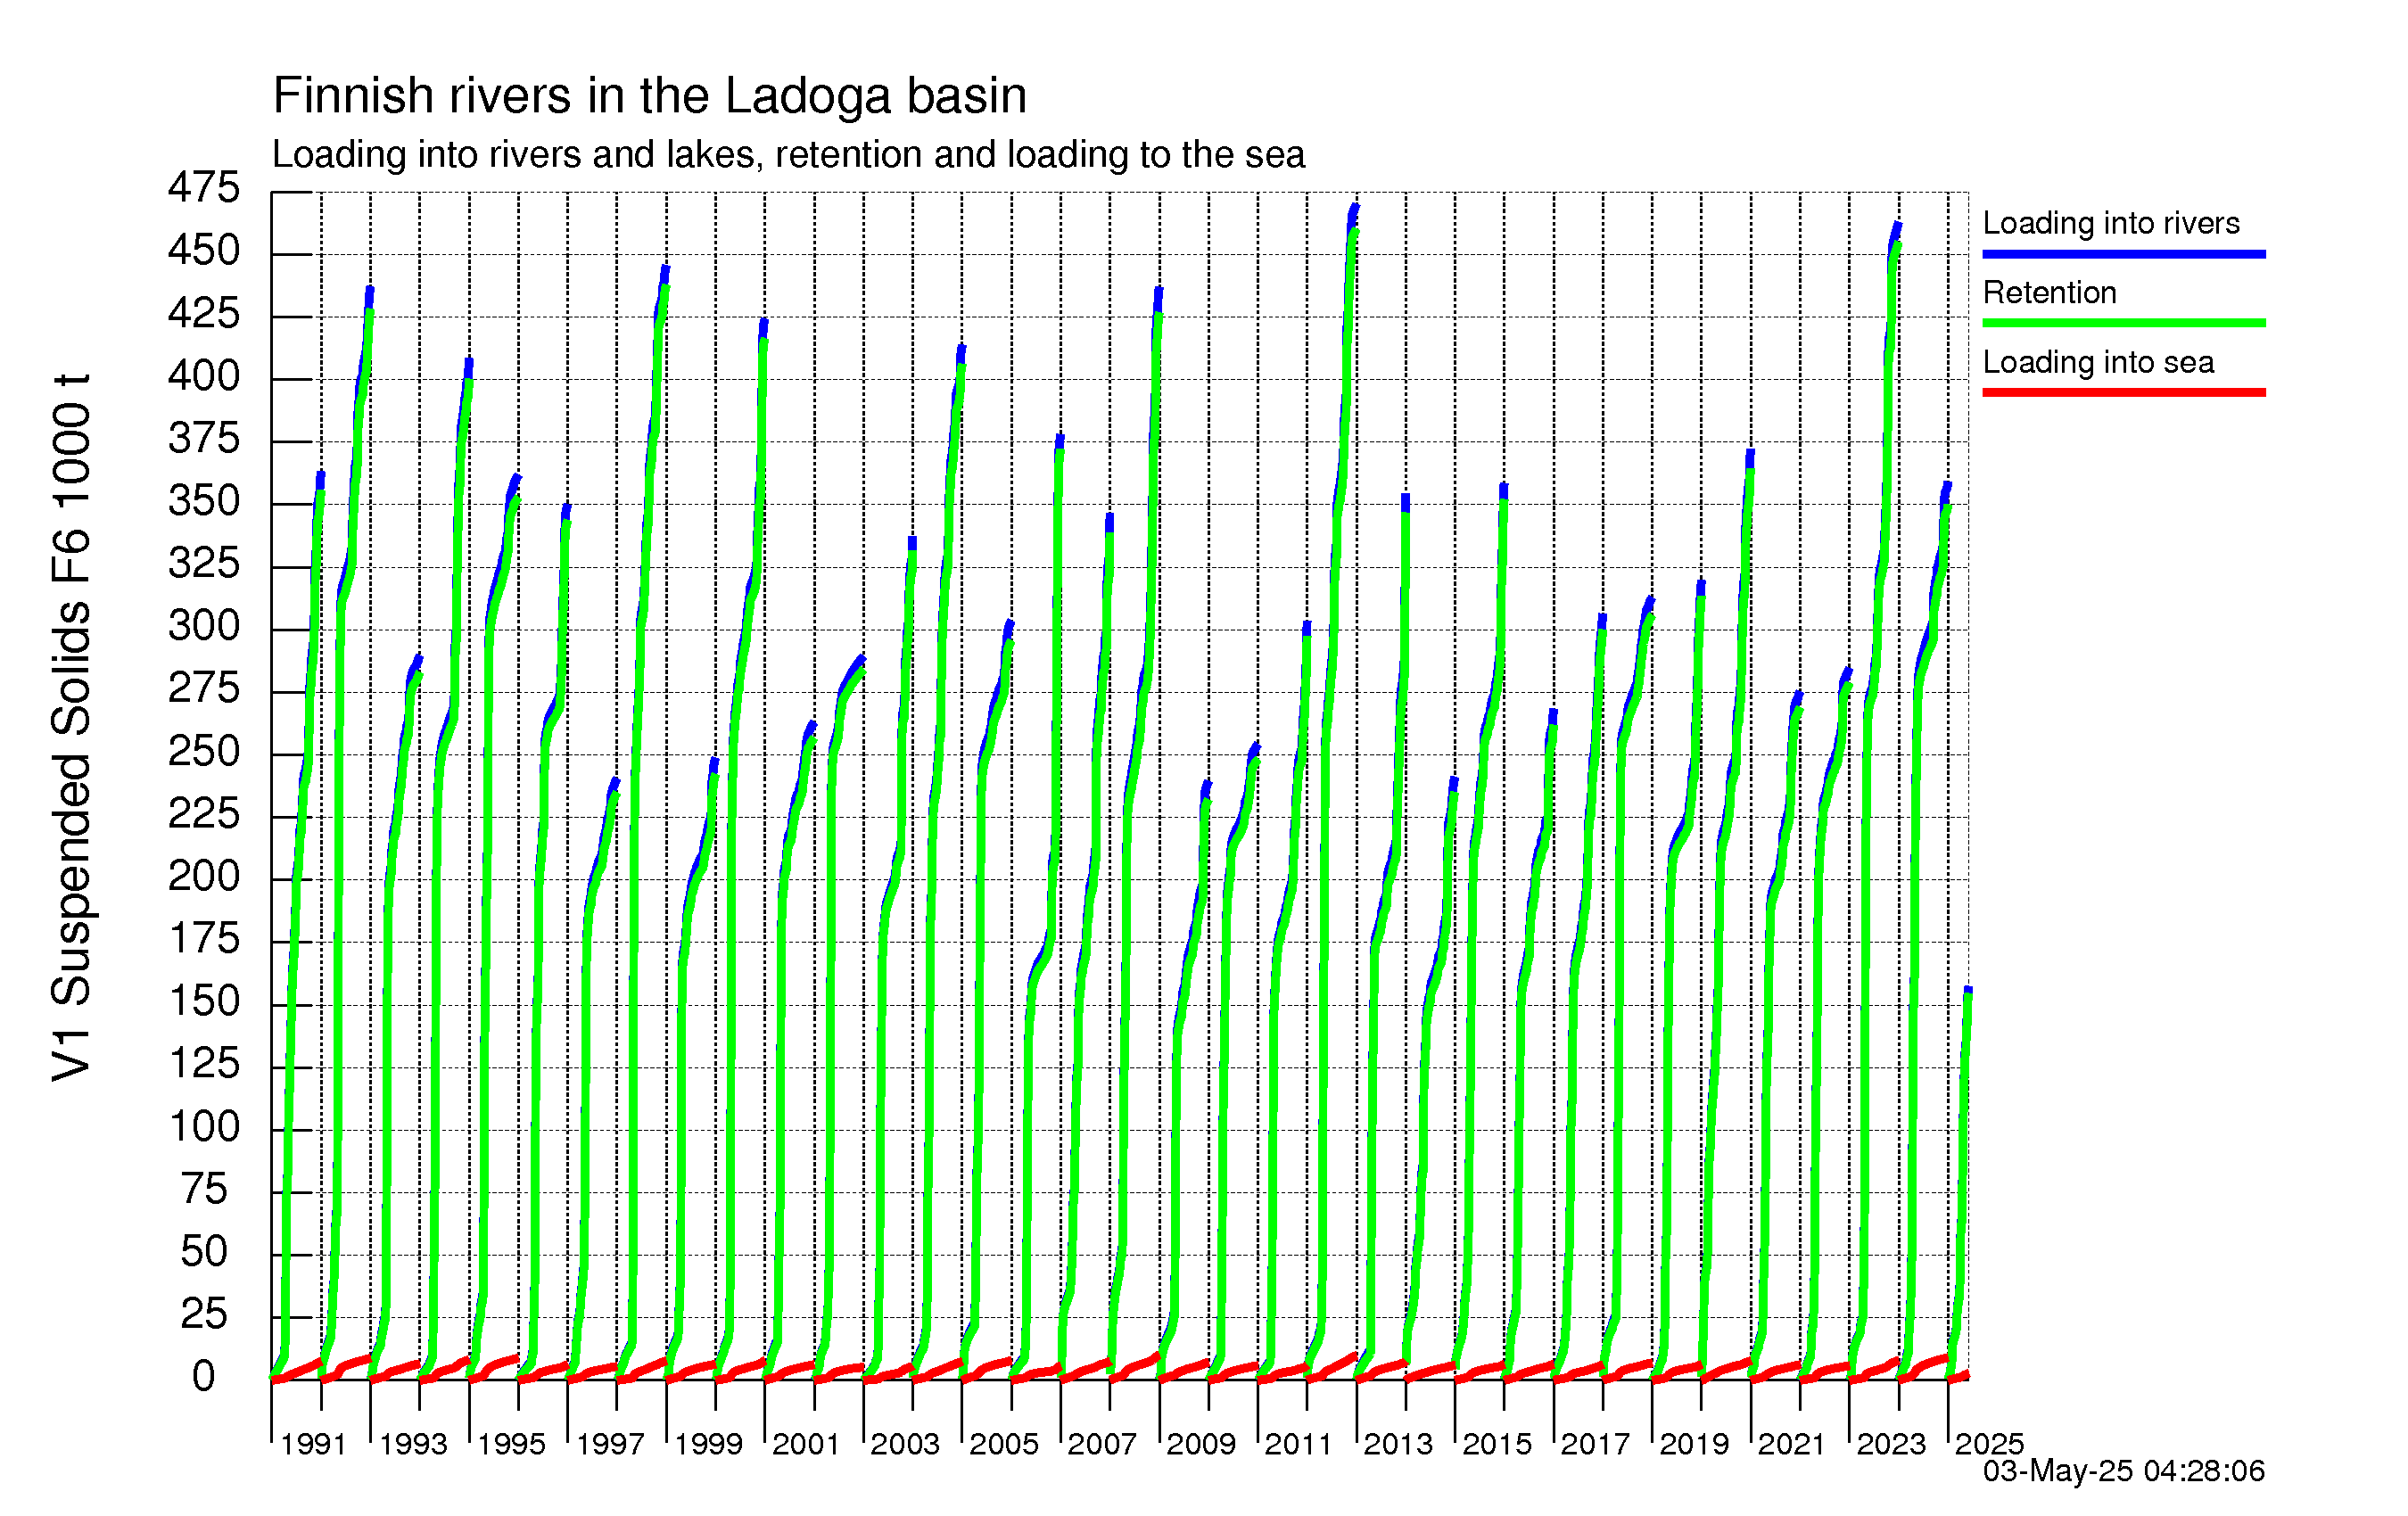Click the title 'Finnish rivers in the Ladoga basin'
The height and width of the screenshot is (1516, 2408).
click(x=649, y=97)
